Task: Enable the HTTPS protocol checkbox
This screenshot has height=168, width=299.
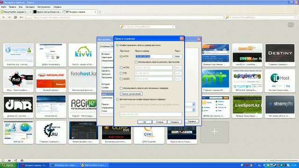Action: [x=121, y=68]
